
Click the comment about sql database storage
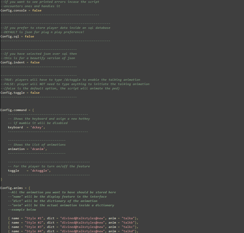click(55, 28)
